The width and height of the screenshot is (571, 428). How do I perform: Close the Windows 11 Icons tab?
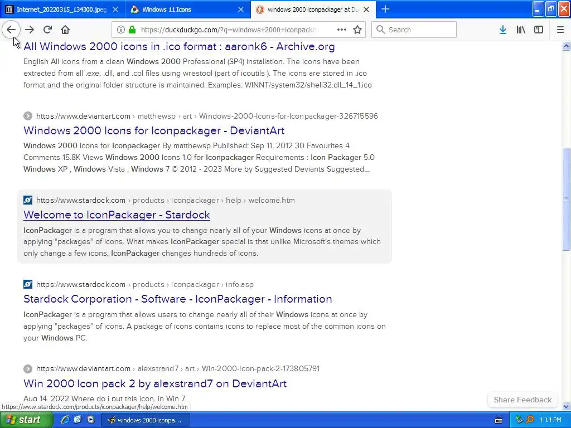241,9
